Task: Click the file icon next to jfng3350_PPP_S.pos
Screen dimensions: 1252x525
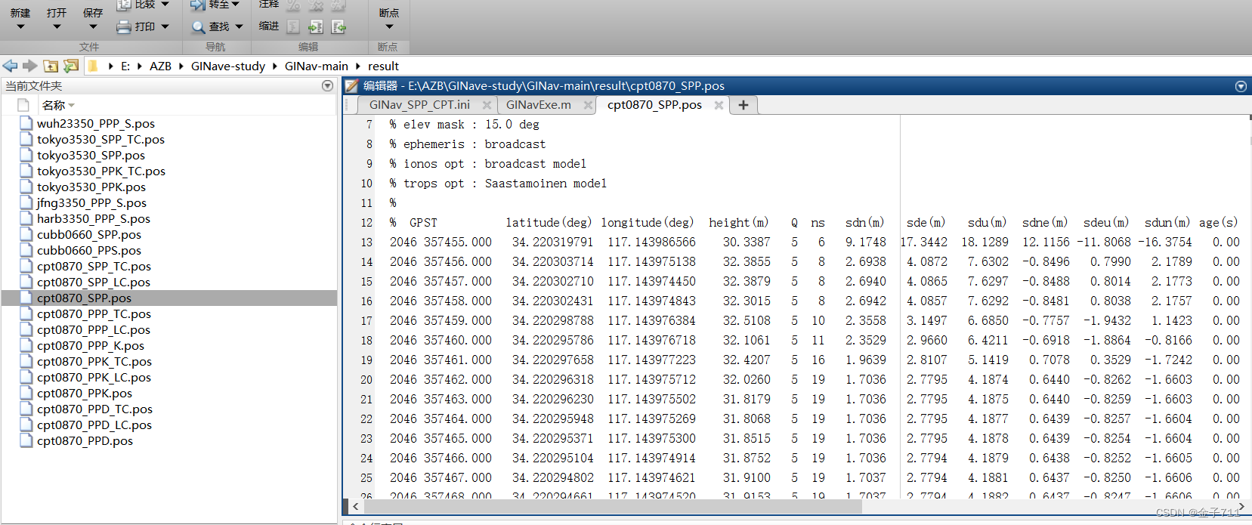Action: (x=26, y=202)
